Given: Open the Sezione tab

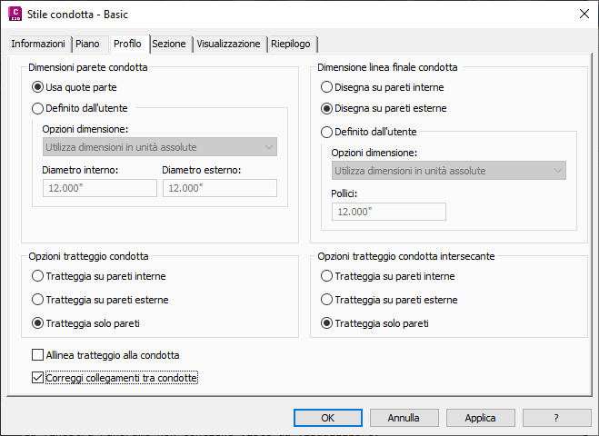Looking at the screenshot, I should click(x=169, y=44).
